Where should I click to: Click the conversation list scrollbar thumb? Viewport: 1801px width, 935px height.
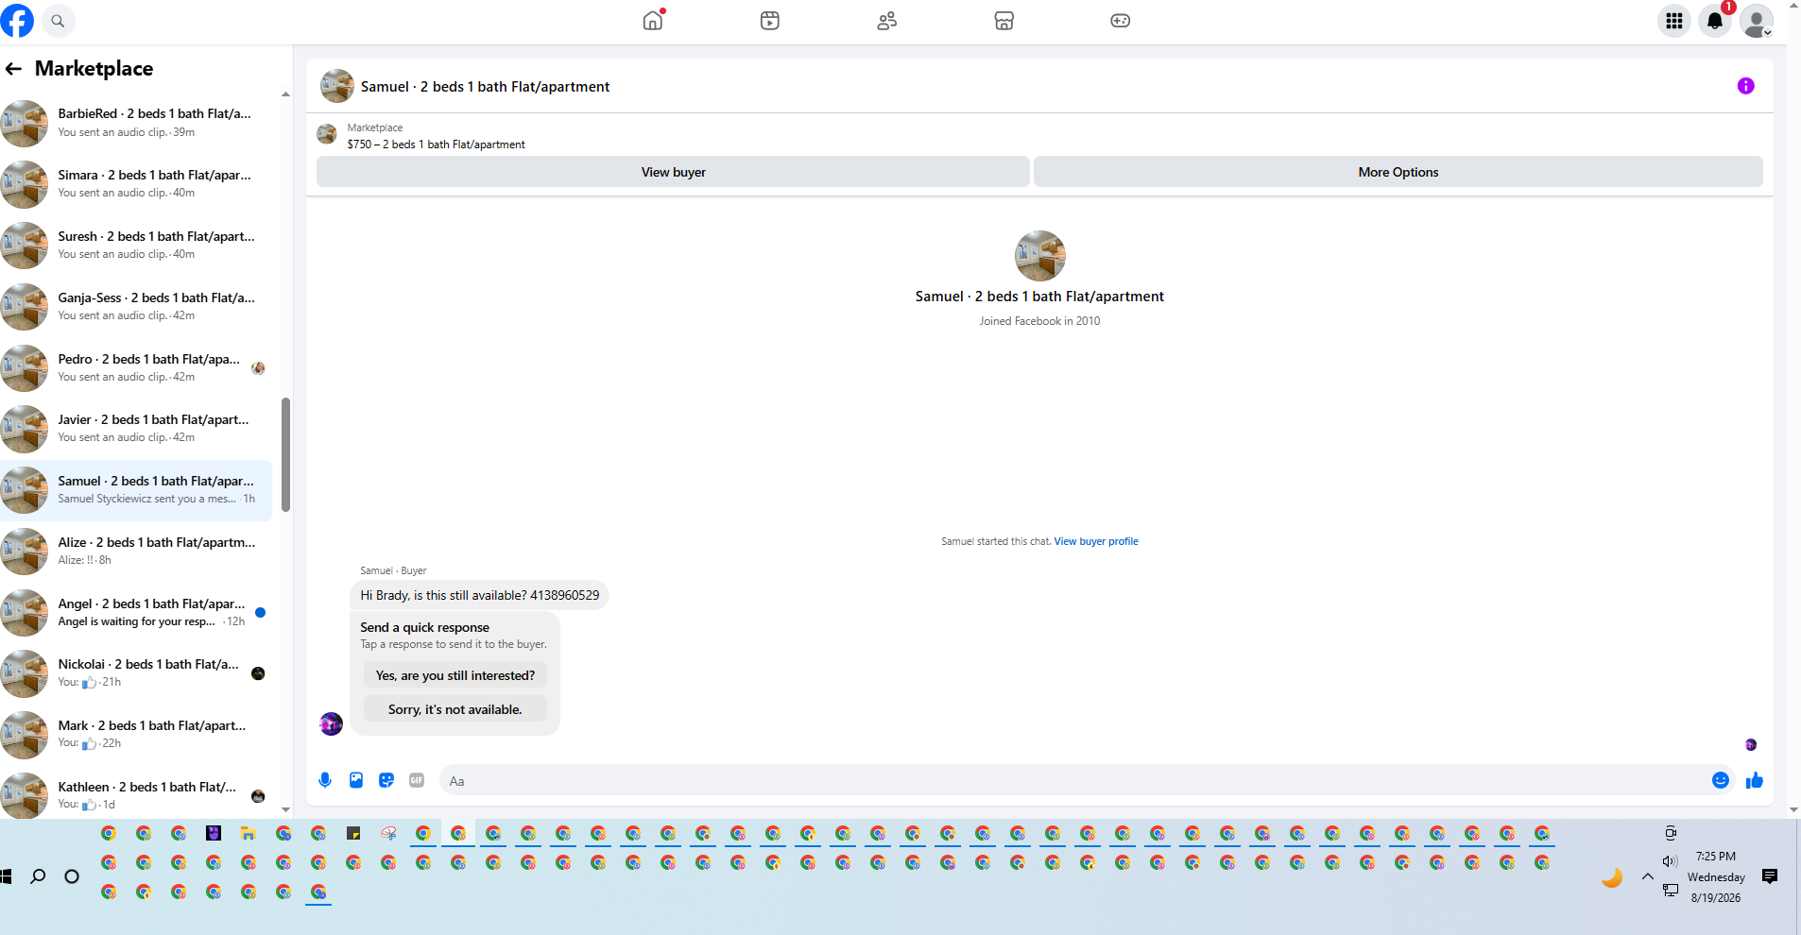pyautogui.click(x=285, y=454)
